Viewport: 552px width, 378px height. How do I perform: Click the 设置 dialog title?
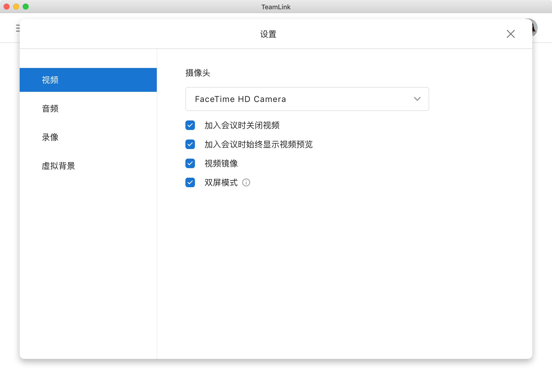(x=268, y=34)
